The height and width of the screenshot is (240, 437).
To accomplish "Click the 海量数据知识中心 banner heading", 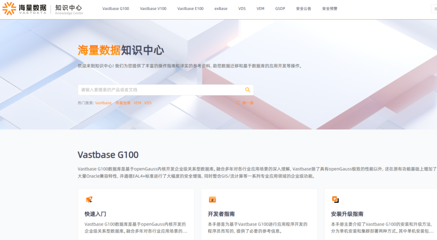I will pos(121,50).
